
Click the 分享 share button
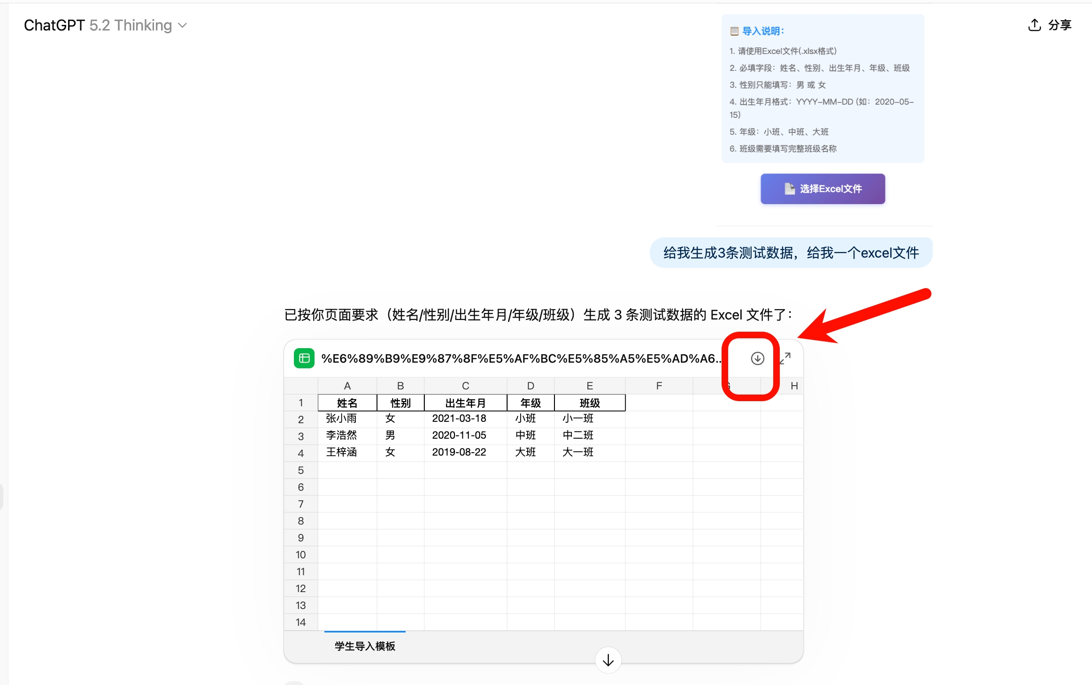1059,25
